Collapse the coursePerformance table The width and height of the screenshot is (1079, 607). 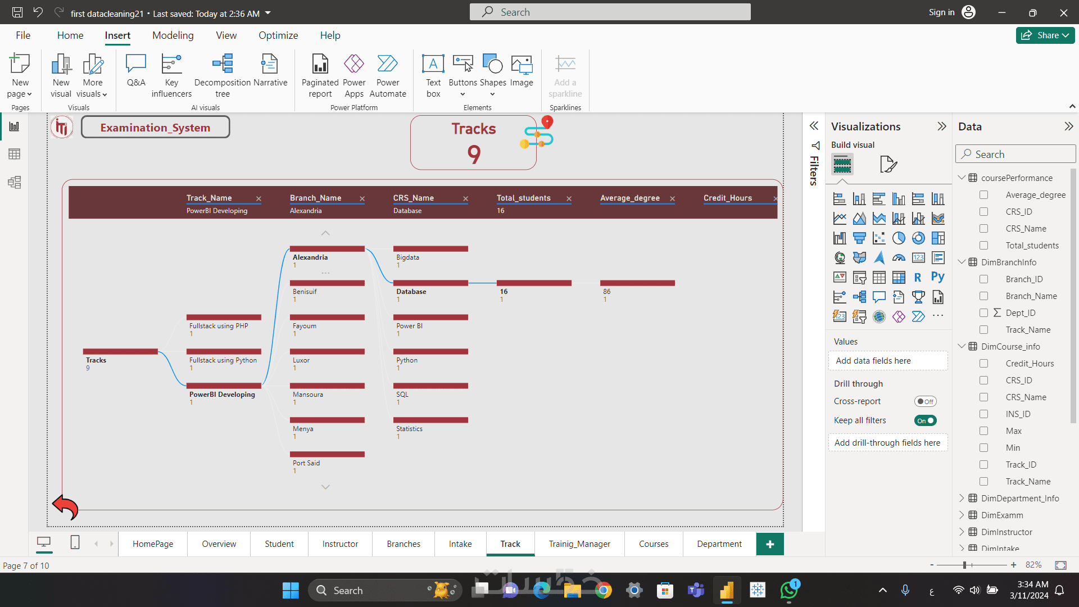[962, 178]
